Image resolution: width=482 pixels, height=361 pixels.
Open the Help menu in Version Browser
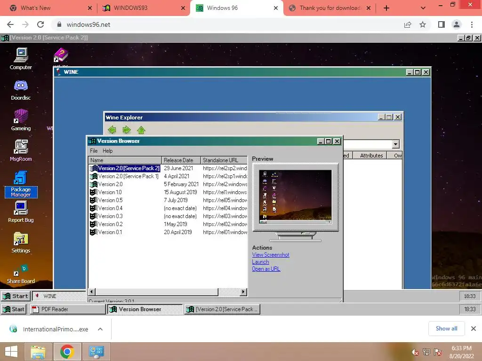108,151
